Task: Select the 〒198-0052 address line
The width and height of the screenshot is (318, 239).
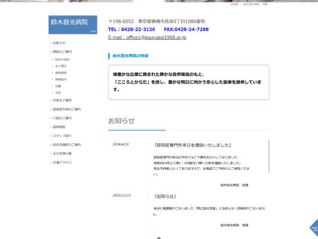Action: pos(156,21)
